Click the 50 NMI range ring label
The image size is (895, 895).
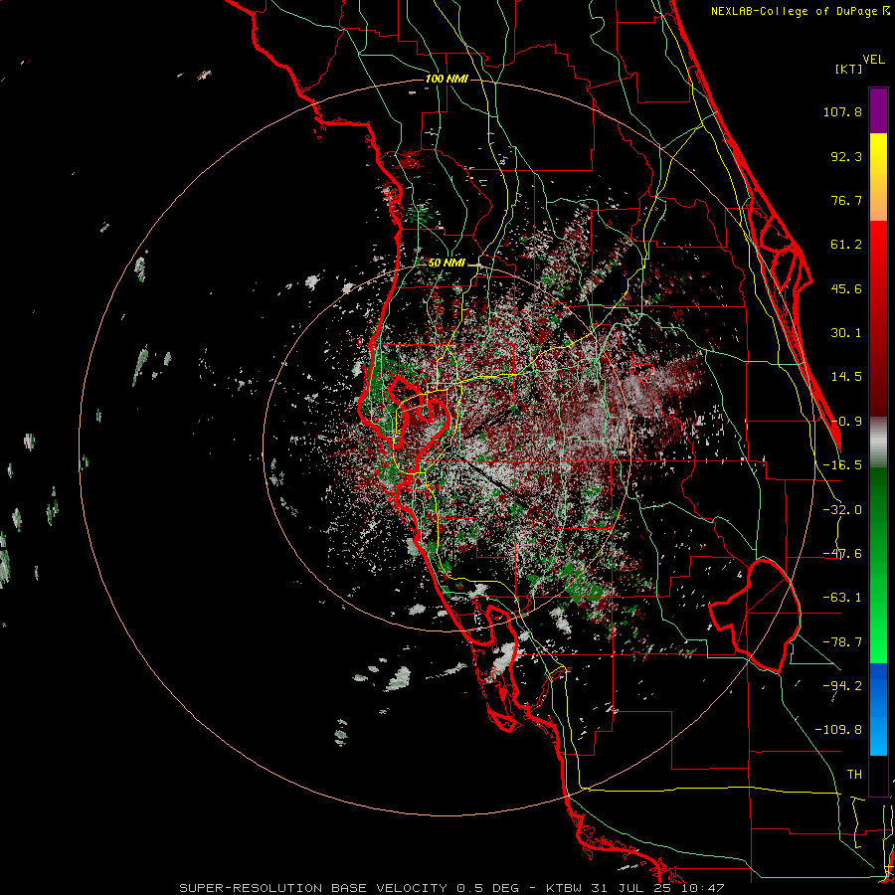point(447,264)
